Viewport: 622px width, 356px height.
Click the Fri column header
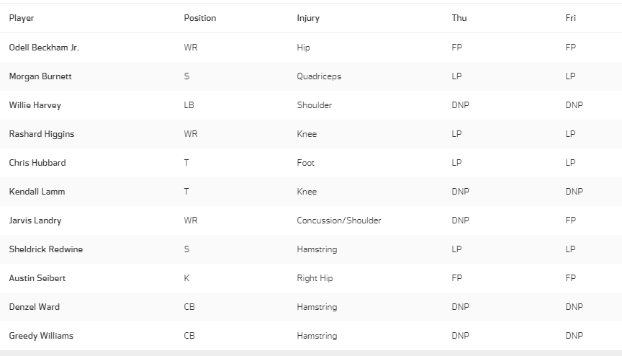tap(570, 18)
